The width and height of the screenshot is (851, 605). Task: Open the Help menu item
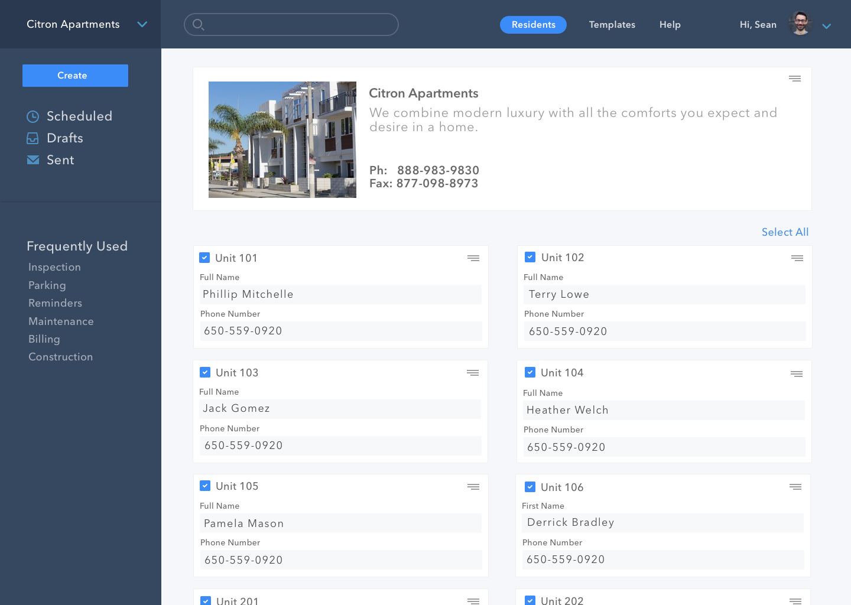670,25
